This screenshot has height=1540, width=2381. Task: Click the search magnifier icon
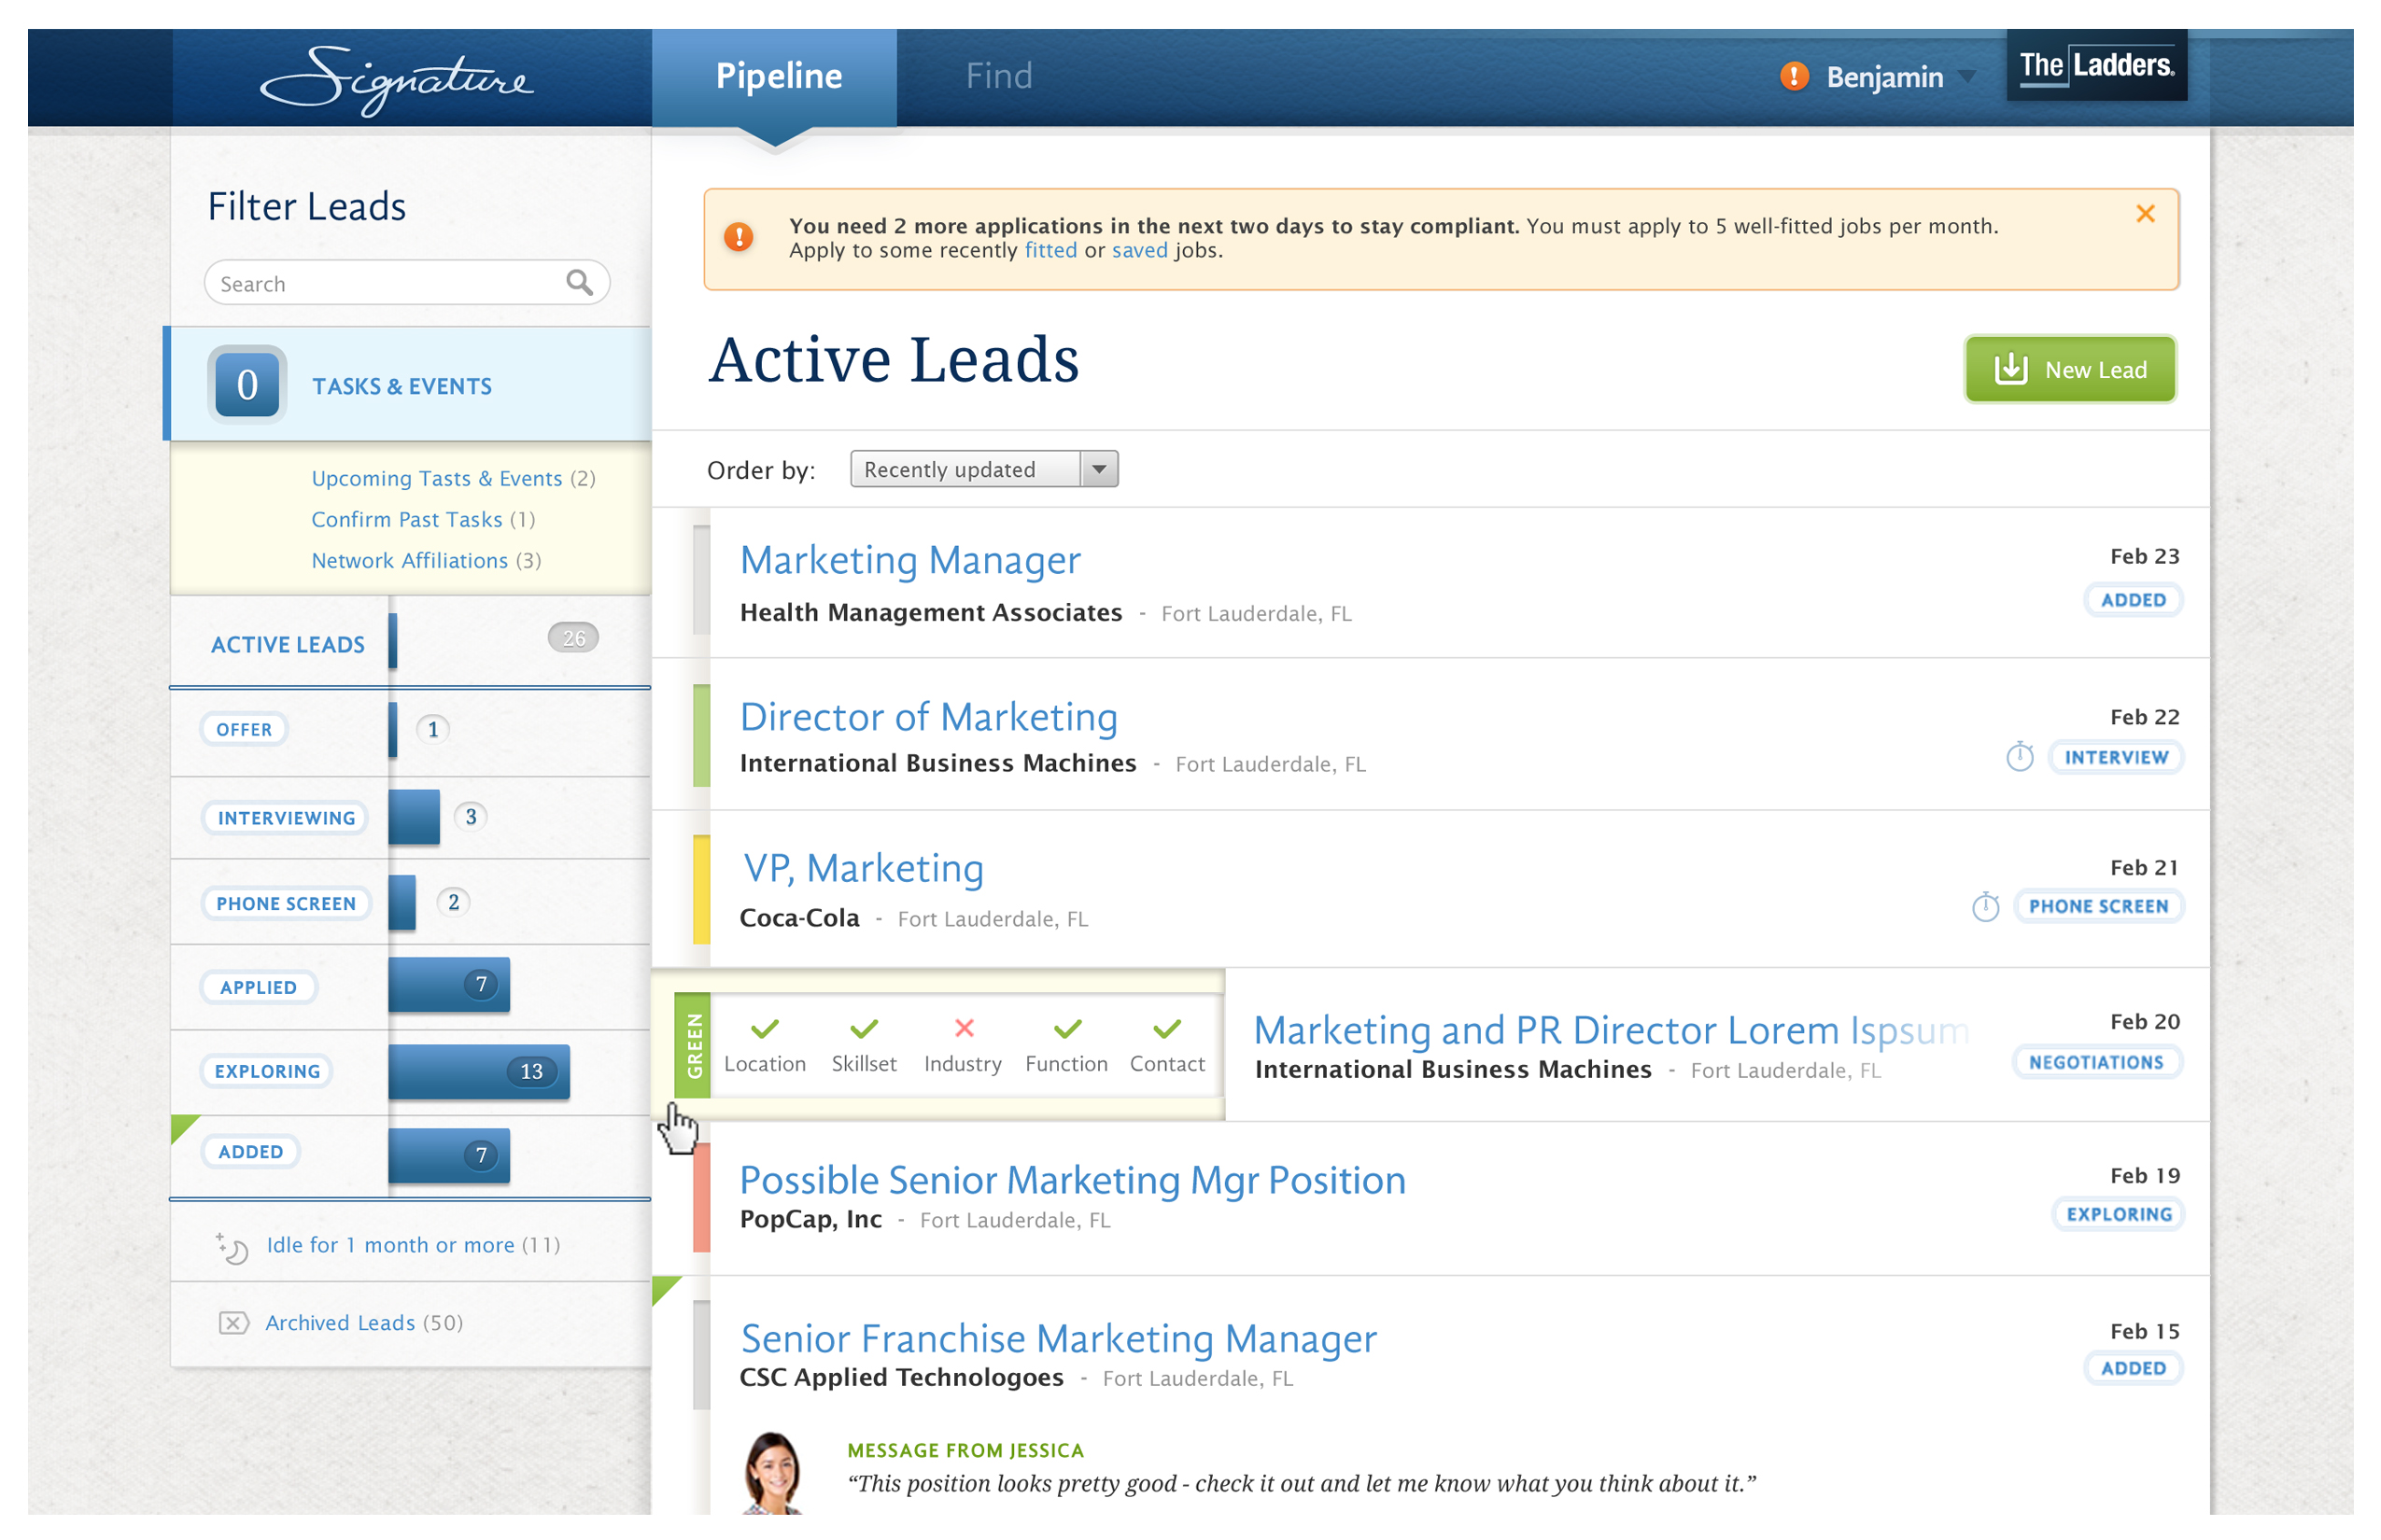pos(579,283)
